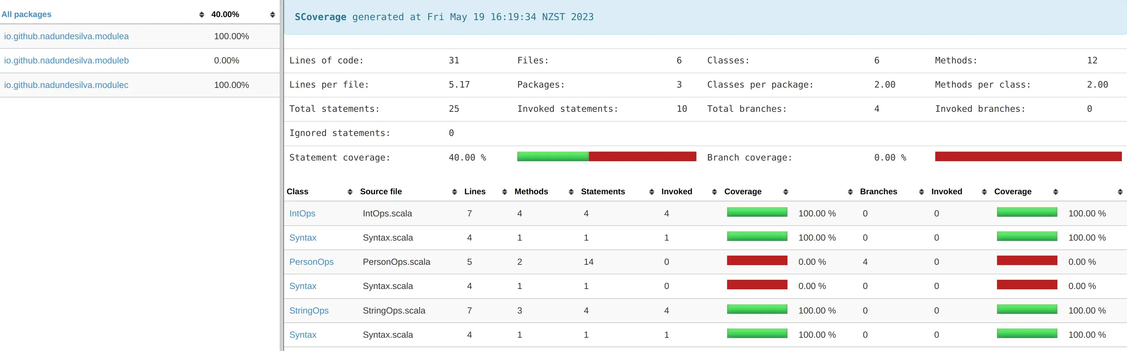Open the IntOps class report
The image size is (1127, 351).
coord(302,213)
